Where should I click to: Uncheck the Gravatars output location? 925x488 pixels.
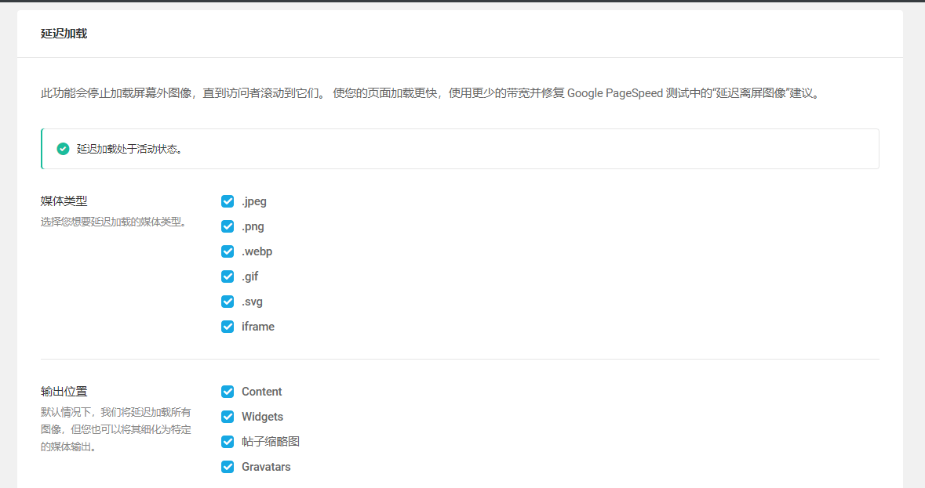click(x=227, y=467)
